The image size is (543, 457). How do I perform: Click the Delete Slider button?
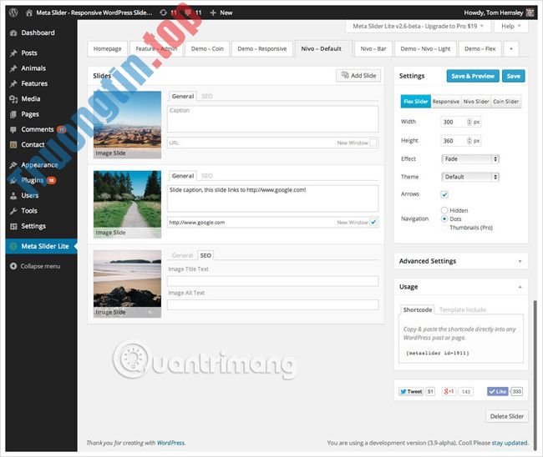pyautogui.click(x=506, y=417)
